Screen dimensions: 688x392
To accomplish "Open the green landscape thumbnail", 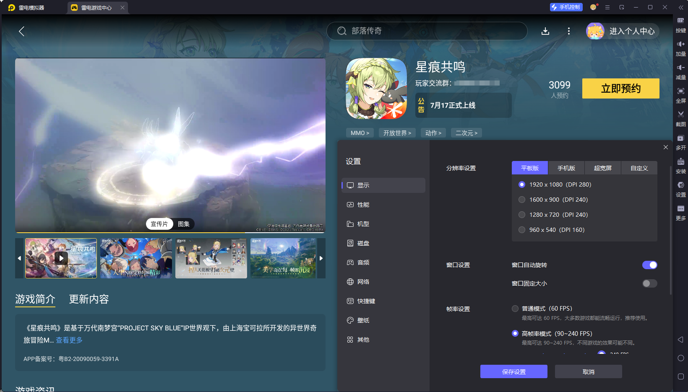I will click(283, 258).
